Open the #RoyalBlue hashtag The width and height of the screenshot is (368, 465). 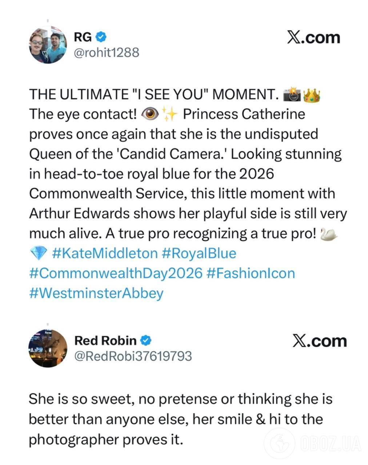pyautogui.click(x=199, y=254)
